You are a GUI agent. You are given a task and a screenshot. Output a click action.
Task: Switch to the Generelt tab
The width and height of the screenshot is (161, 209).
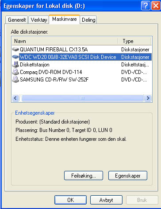tap(17, 20)
